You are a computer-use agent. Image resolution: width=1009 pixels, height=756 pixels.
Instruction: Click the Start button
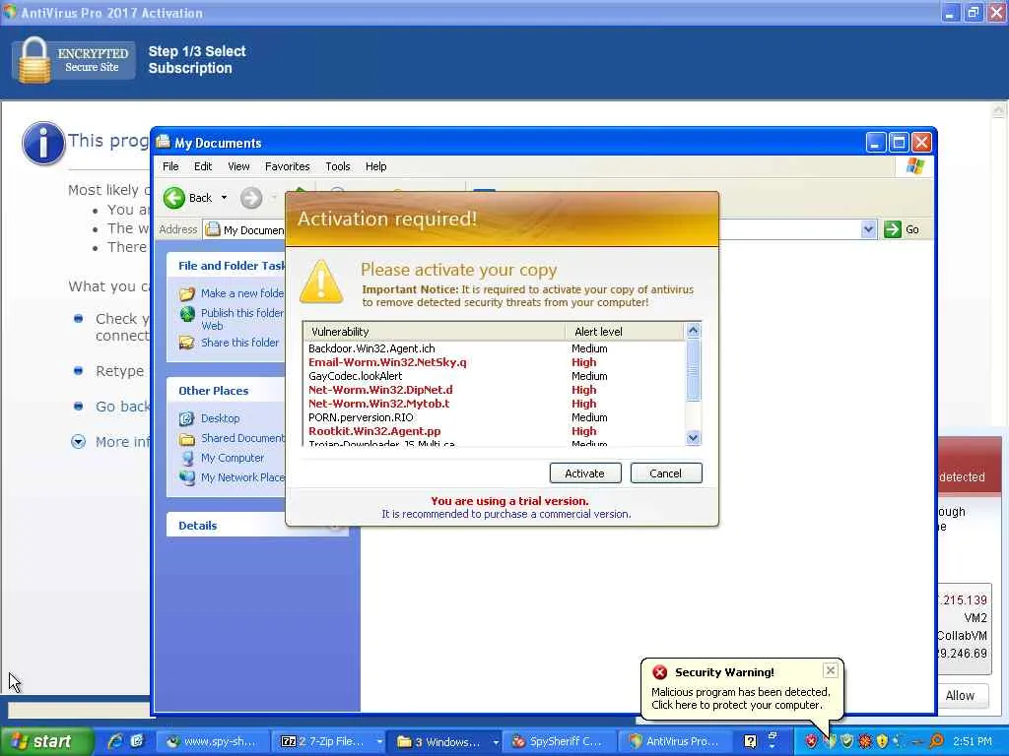tap(45, 742)
